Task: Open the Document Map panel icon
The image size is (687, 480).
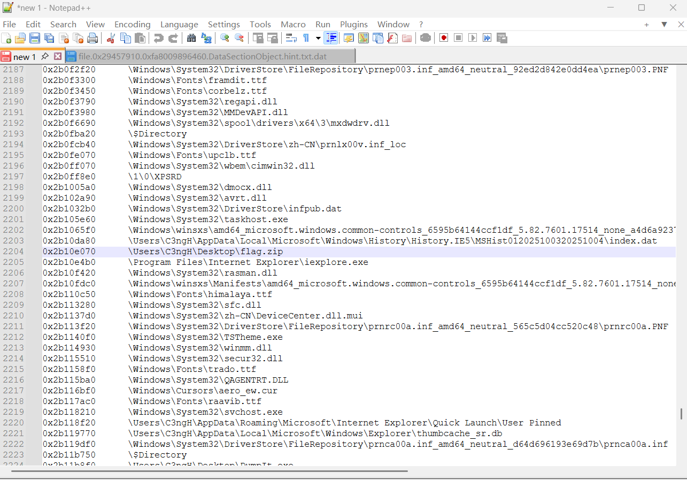Action: click(x=364, y=38)
